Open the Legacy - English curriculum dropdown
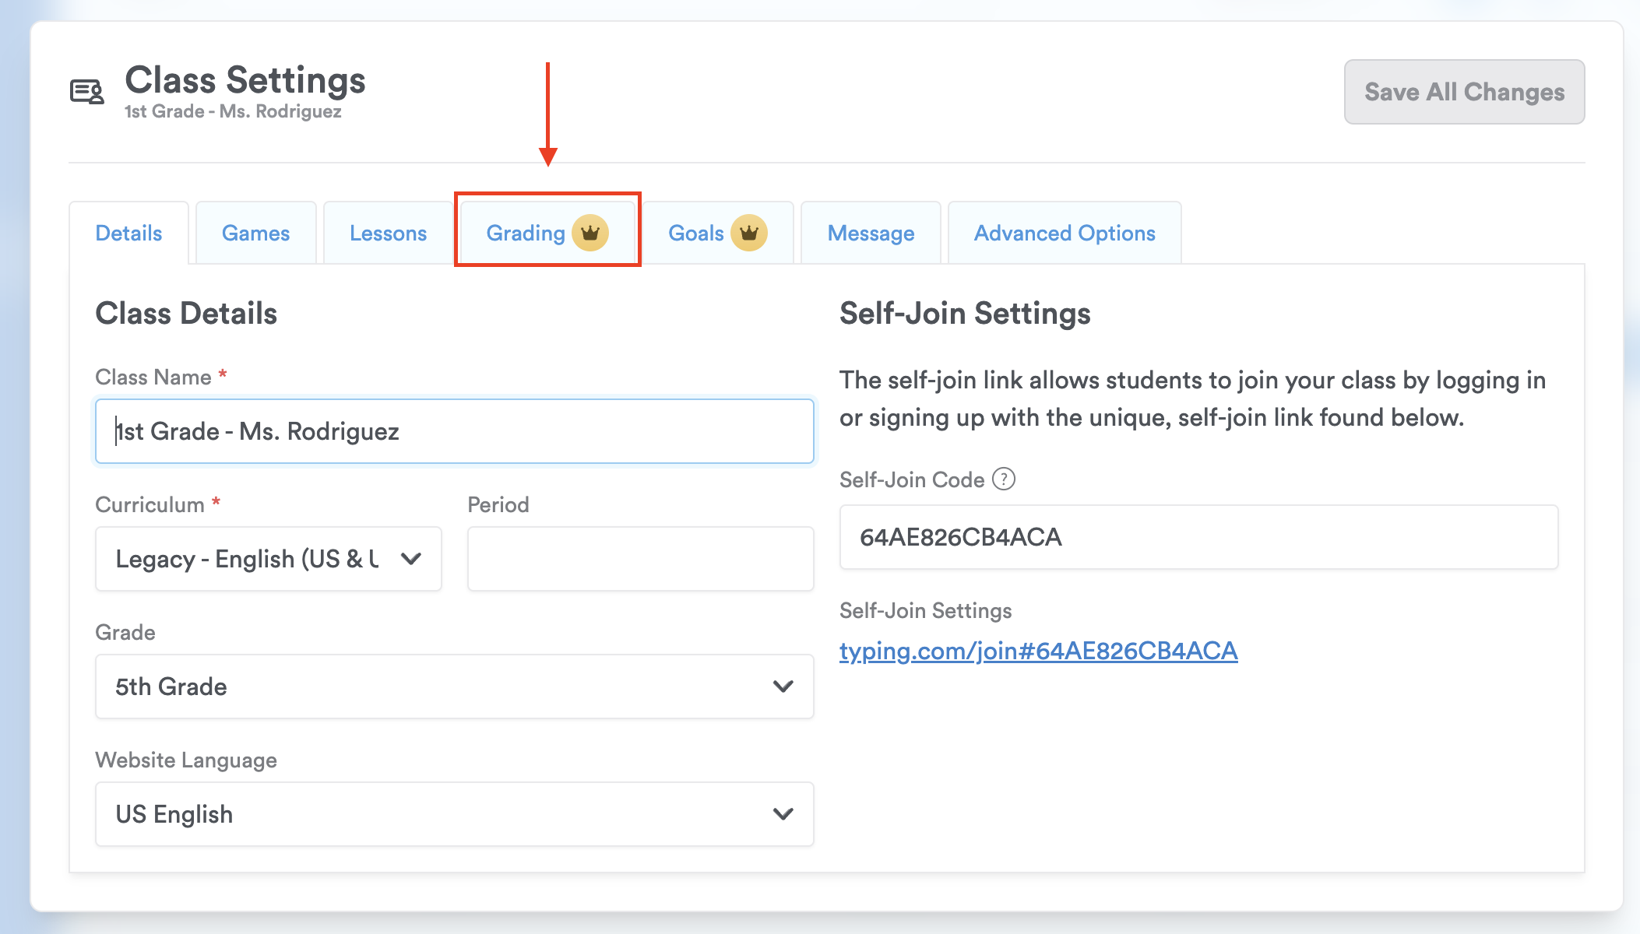Viewport: 1640px width, 934px height. click(x=249, y=559)
